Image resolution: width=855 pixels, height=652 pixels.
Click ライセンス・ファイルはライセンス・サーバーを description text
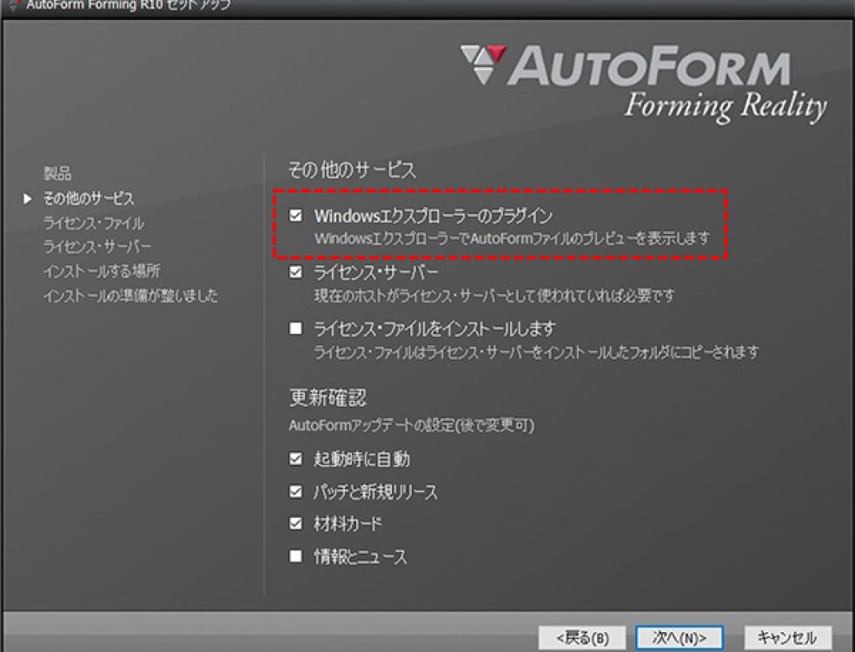pyautogui.click(x=536, y=352)
